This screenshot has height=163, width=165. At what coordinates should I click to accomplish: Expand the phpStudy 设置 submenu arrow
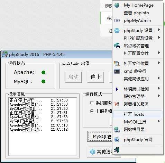[159, 30]
